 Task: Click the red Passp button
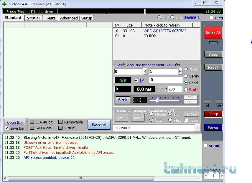213,114
